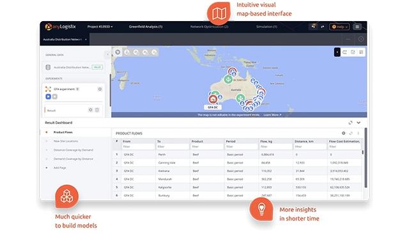Click the second map toolbar icon
Screen dimensions: 409x234
[x=127, y=52]
